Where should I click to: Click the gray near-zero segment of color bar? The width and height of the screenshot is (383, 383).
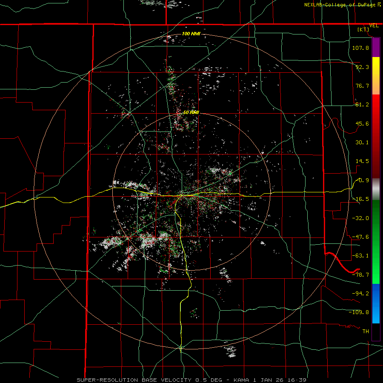click(376, 189)
